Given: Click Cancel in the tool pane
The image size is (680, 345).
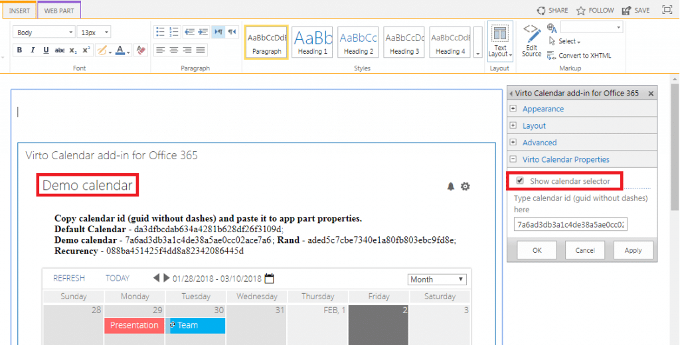Looking at the screenshot, I should pos(585,250).
